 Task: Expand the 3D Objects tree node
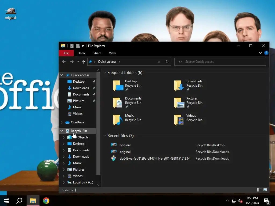[x=64, y=137]
